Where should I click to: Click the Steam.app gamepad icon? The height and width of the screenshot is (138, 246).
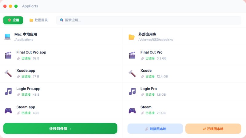pos(8,110)
